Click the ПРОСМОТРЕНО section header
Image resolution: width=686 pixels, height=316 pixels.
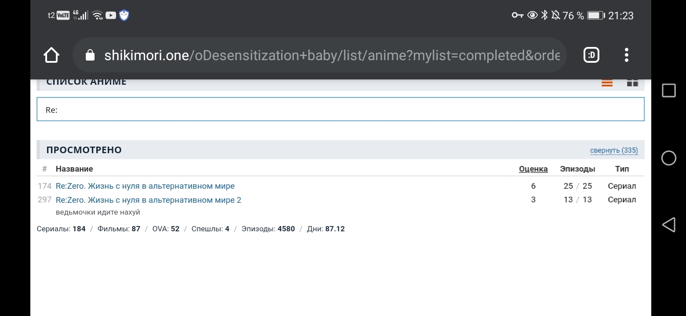click(x=84, y=150)
